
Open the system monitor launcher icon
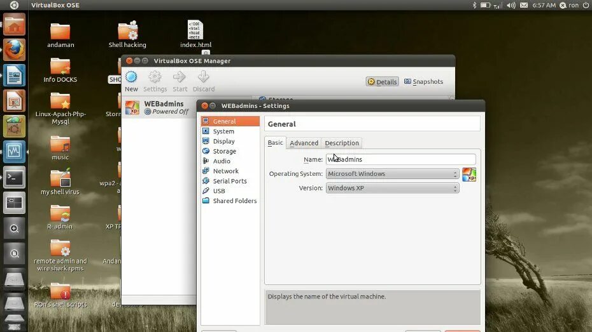[15, 152]
